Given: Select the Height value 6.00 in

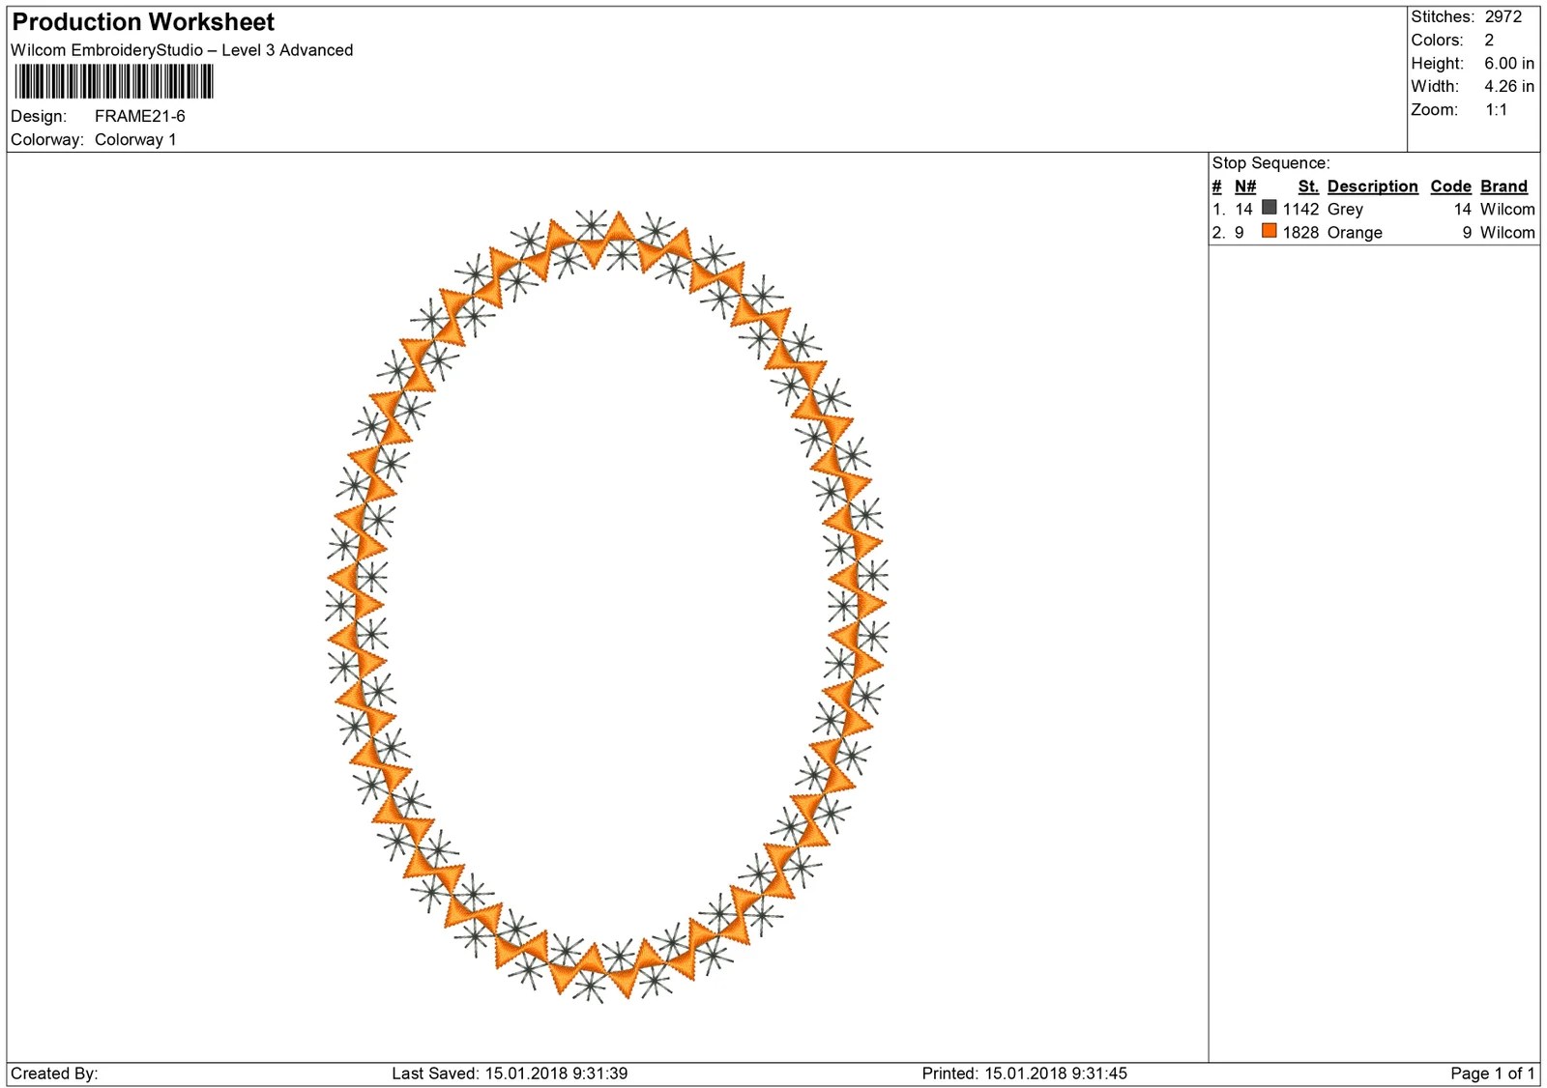Looking at the screenshot, I should (x=1509, y=63).
